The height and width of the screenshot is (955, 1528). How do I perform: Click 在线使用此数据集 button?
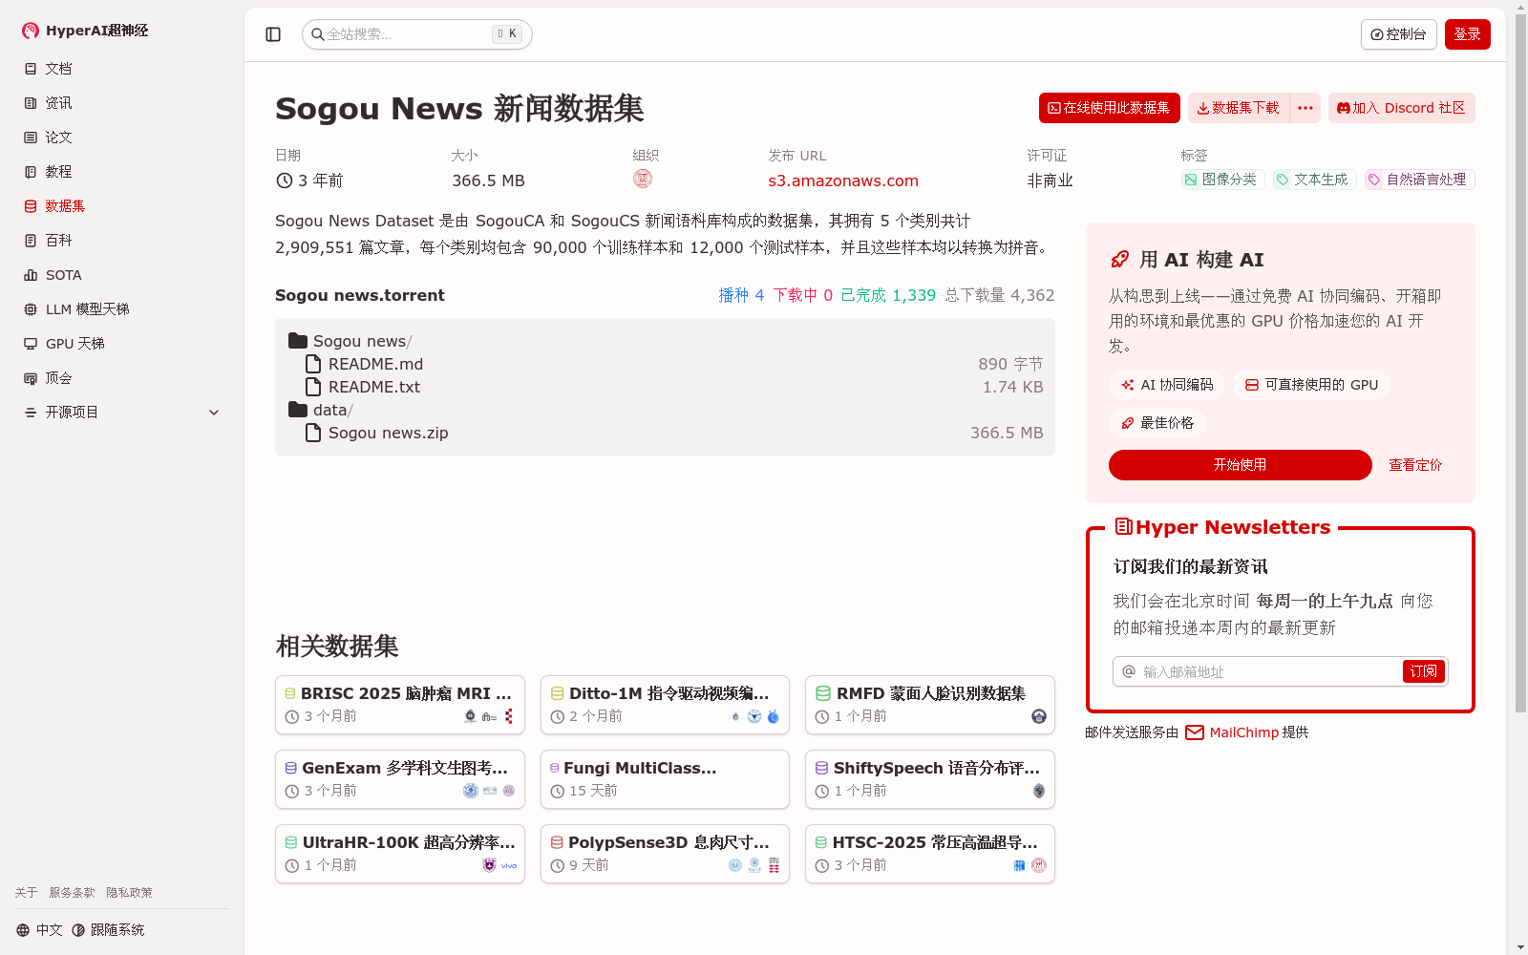(x=1110, y=108)
